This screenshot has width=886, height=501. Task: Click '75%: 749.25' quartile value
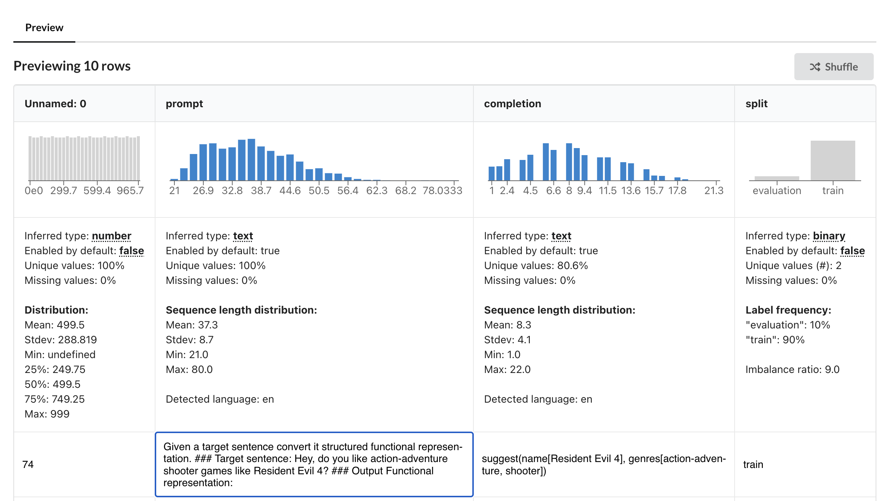55,399
